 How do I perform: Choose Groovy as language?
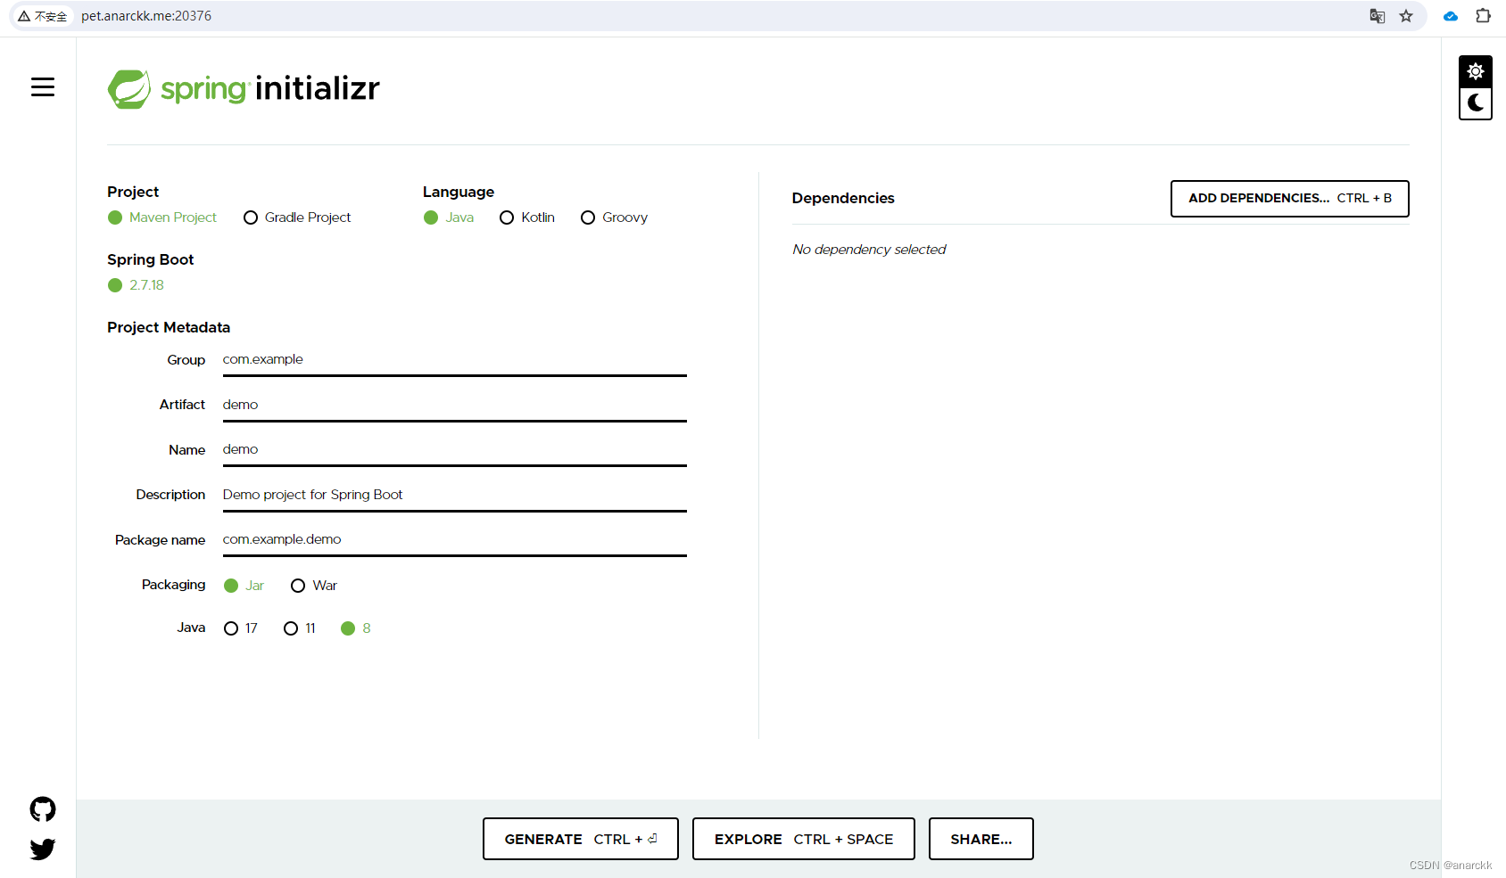point(614,217)
